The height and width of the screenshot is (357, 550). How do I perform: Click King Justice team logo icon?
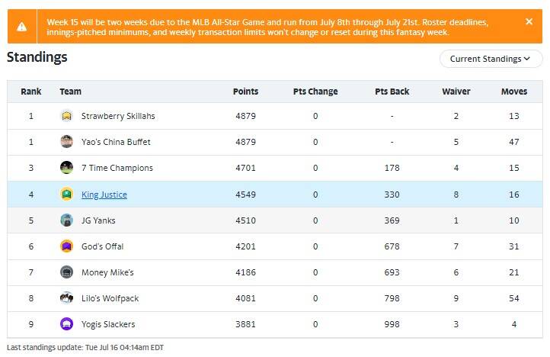click(66, 195)
